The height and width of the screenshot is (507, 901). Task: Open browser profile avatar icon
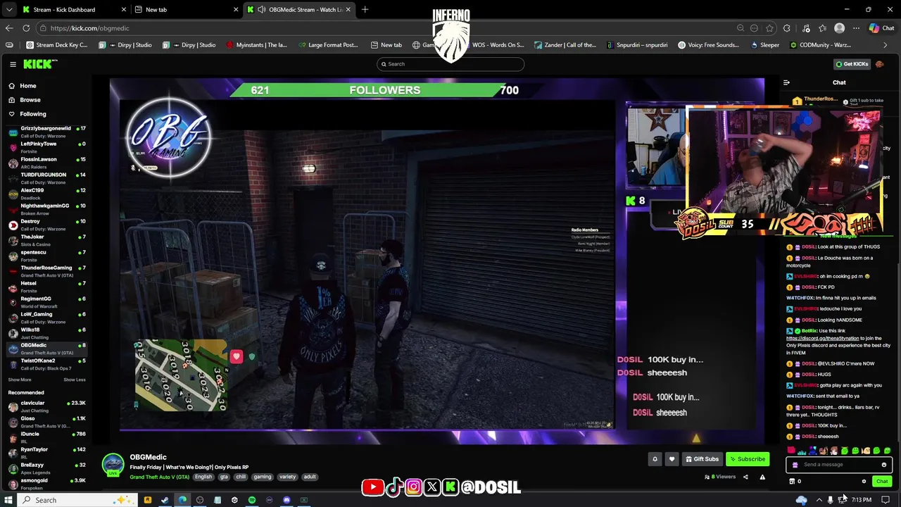pyautogui.click(x=839, y=28)
